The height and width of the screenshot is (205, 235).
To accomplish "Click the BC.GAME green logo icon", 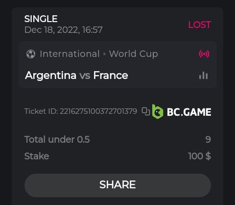I will [x=157, y=111].
